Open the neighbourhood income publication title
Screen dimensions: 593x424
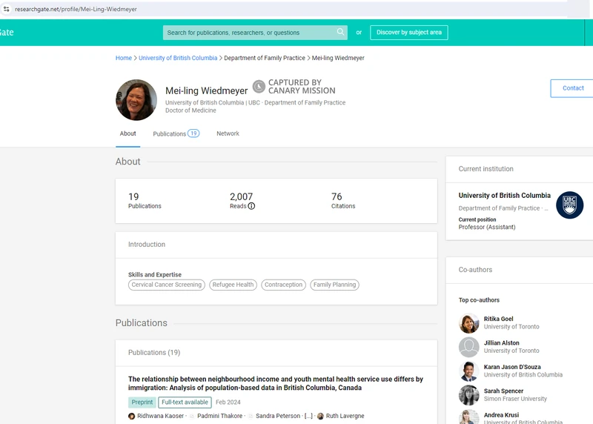tap(275, 383)
